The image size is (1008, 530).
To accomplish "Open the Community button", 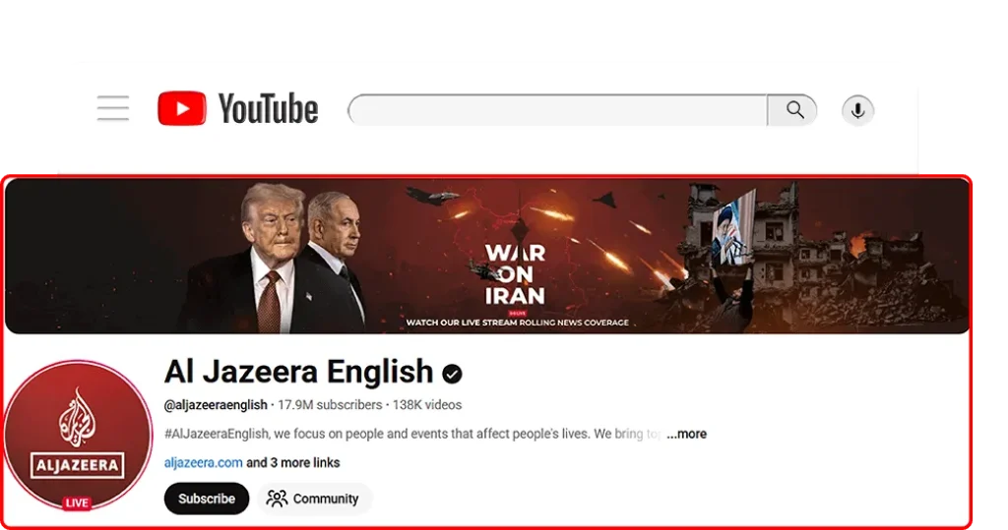I will [x=313, y=499].
